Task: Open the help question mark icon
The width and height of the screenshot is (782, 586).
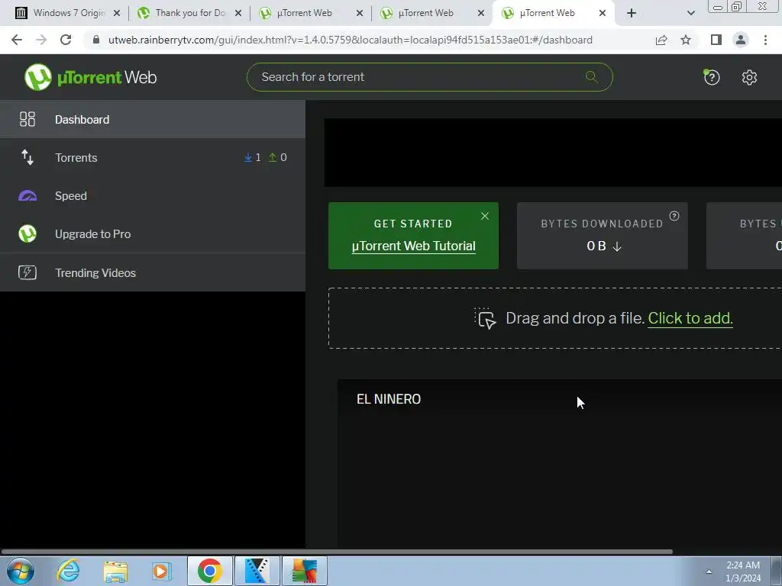Action: [x=712, y=77]
